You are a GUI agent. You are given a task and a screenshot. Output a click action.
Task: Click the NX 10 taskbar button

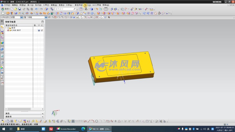(99, 129)
